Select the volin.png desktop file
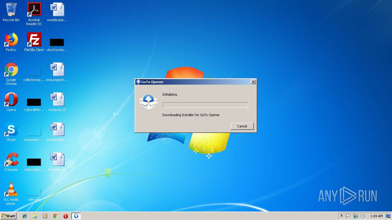The image size is (392, 220). tap(34, 195)
